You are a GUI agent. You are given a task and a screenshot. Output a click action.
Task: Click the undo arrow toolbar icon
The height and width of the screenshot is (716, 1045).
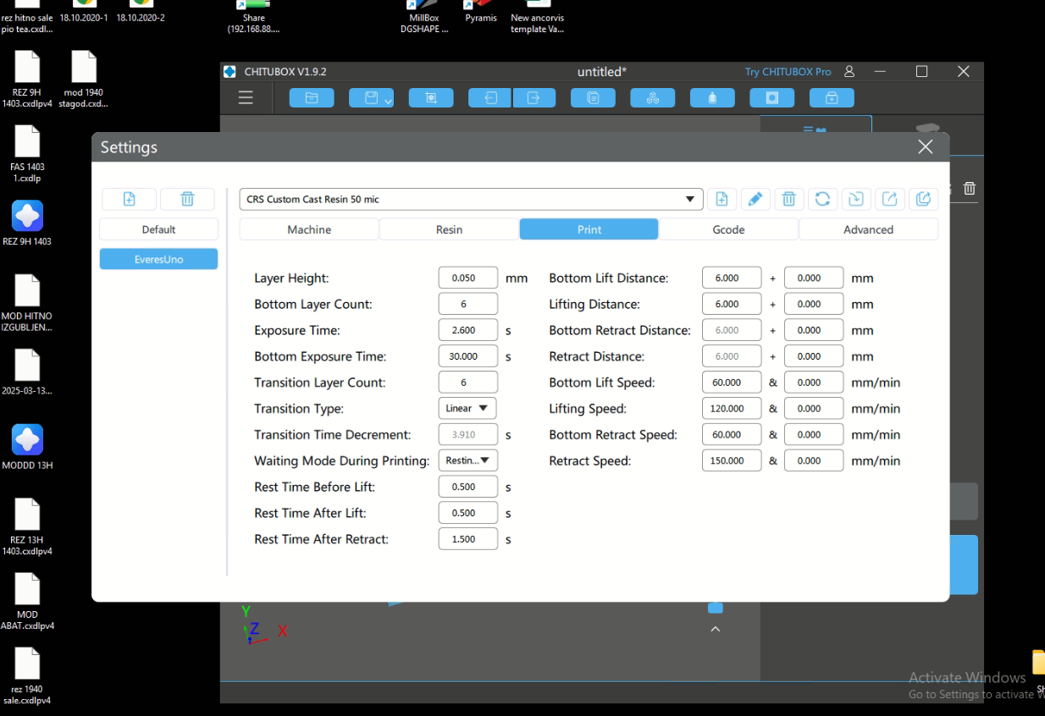coord(490,98)
